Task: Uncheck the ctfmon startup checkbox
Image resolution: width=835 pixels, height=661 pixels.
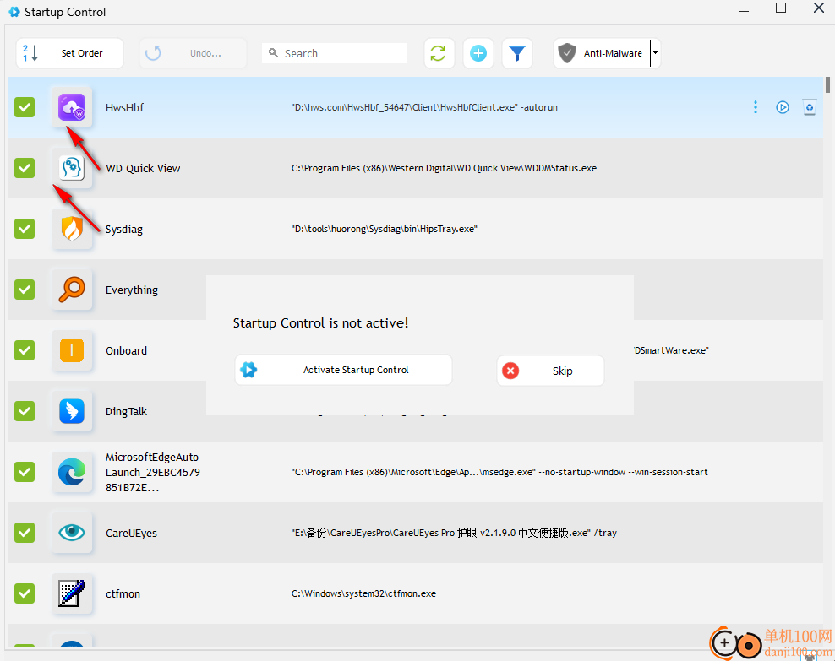Action: pos(25,594)
